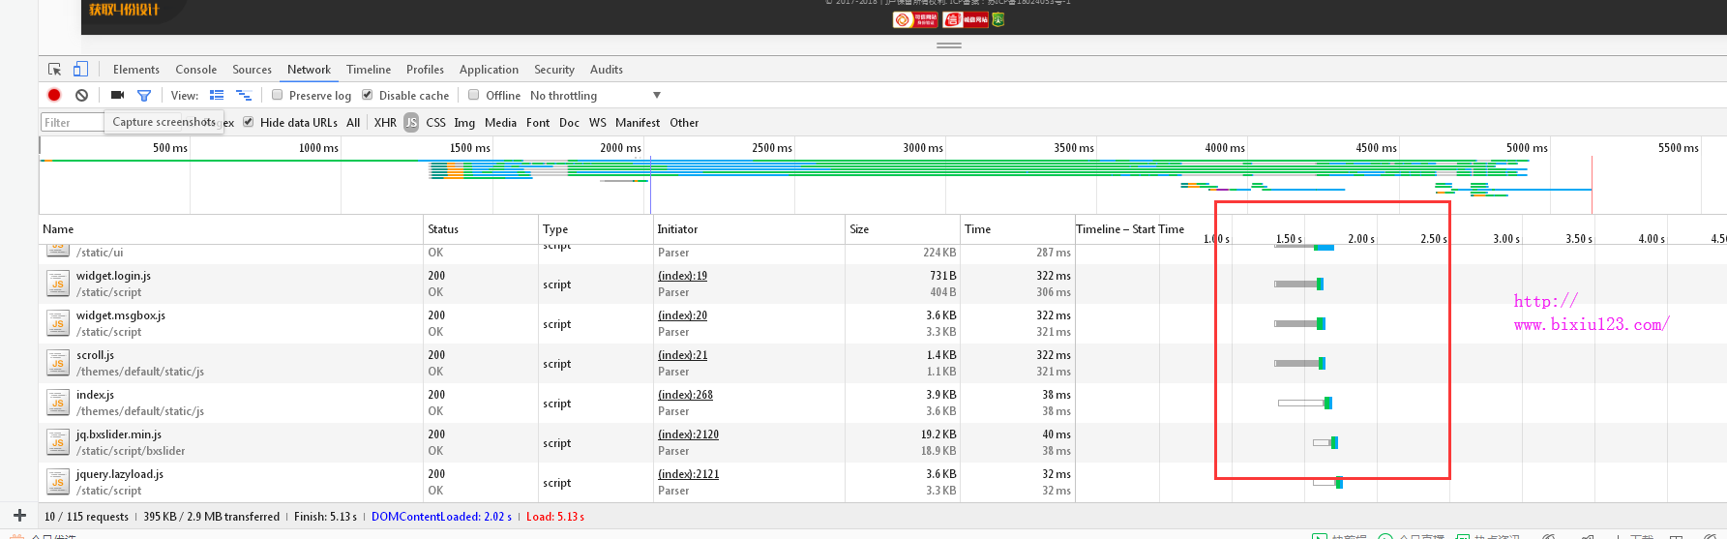The height and width of the screenshot is (539, 1727).
Task: Click the inspect element picker icon
Action: pos(55,70)
